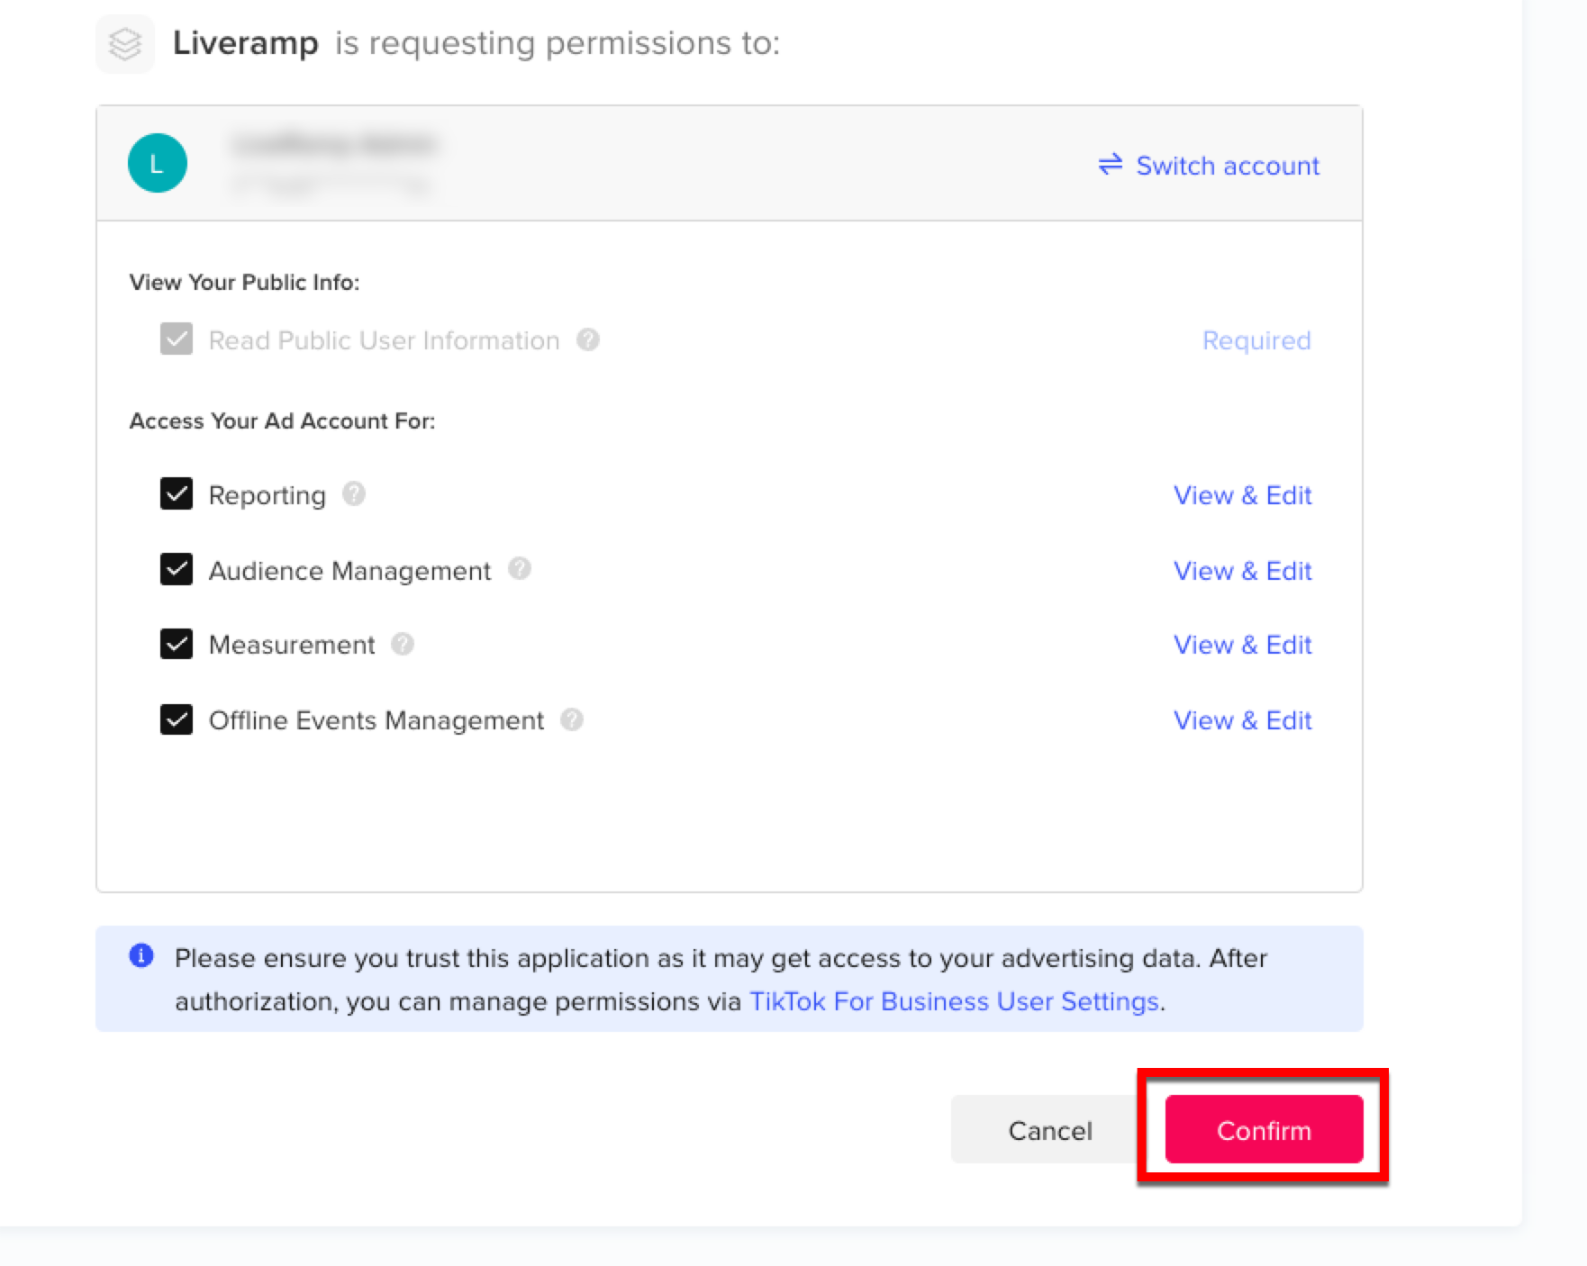Click the Switch account arrows icon
The width and height of the screenshot is (1587, 1266).
pos(1111,164)
